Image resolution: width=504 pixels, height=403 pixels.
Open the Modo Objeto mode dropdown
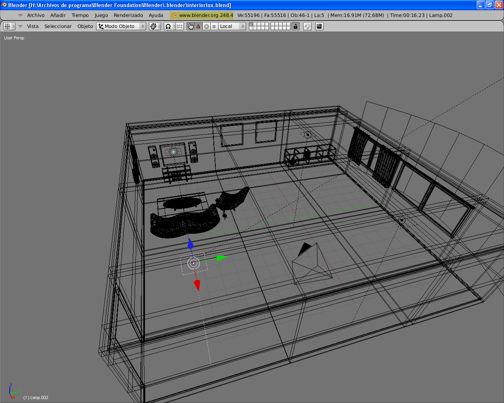point(121,26)
